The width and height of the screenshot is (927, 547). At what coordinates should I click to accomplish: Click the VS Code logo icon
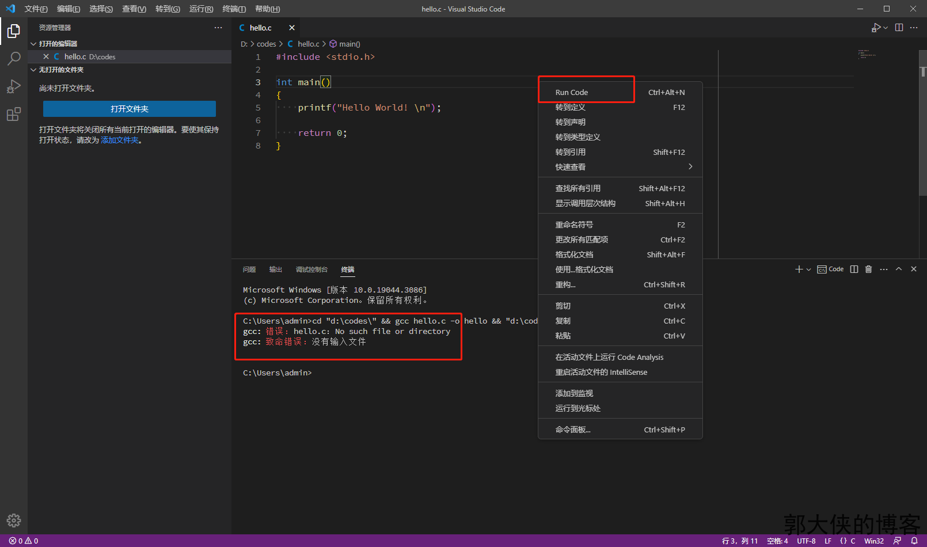[x=10, y=9]
